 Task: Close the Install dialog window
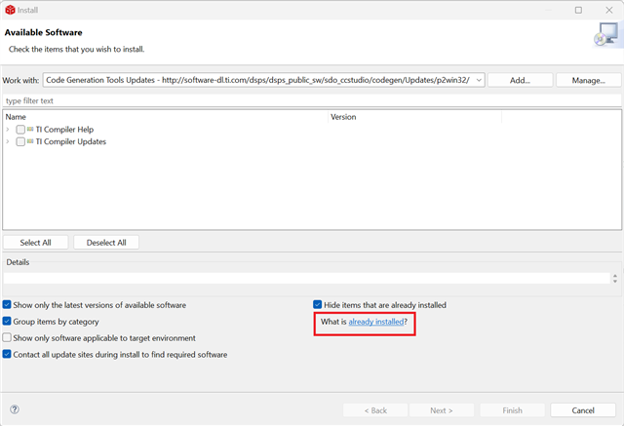coord(608,10)
